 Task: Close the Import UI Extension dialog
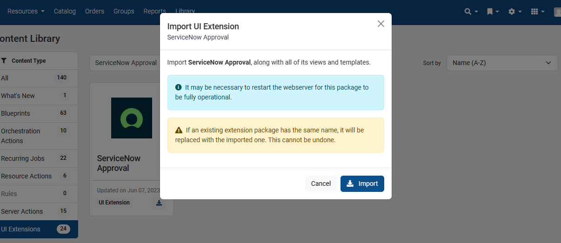click(x=381, y=24)
